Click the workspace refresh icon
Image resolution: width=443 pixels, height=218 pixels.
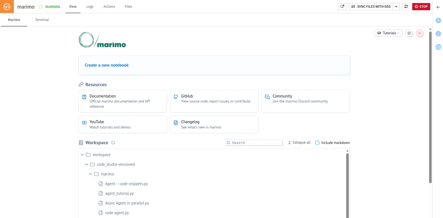[x=113, y=143]
